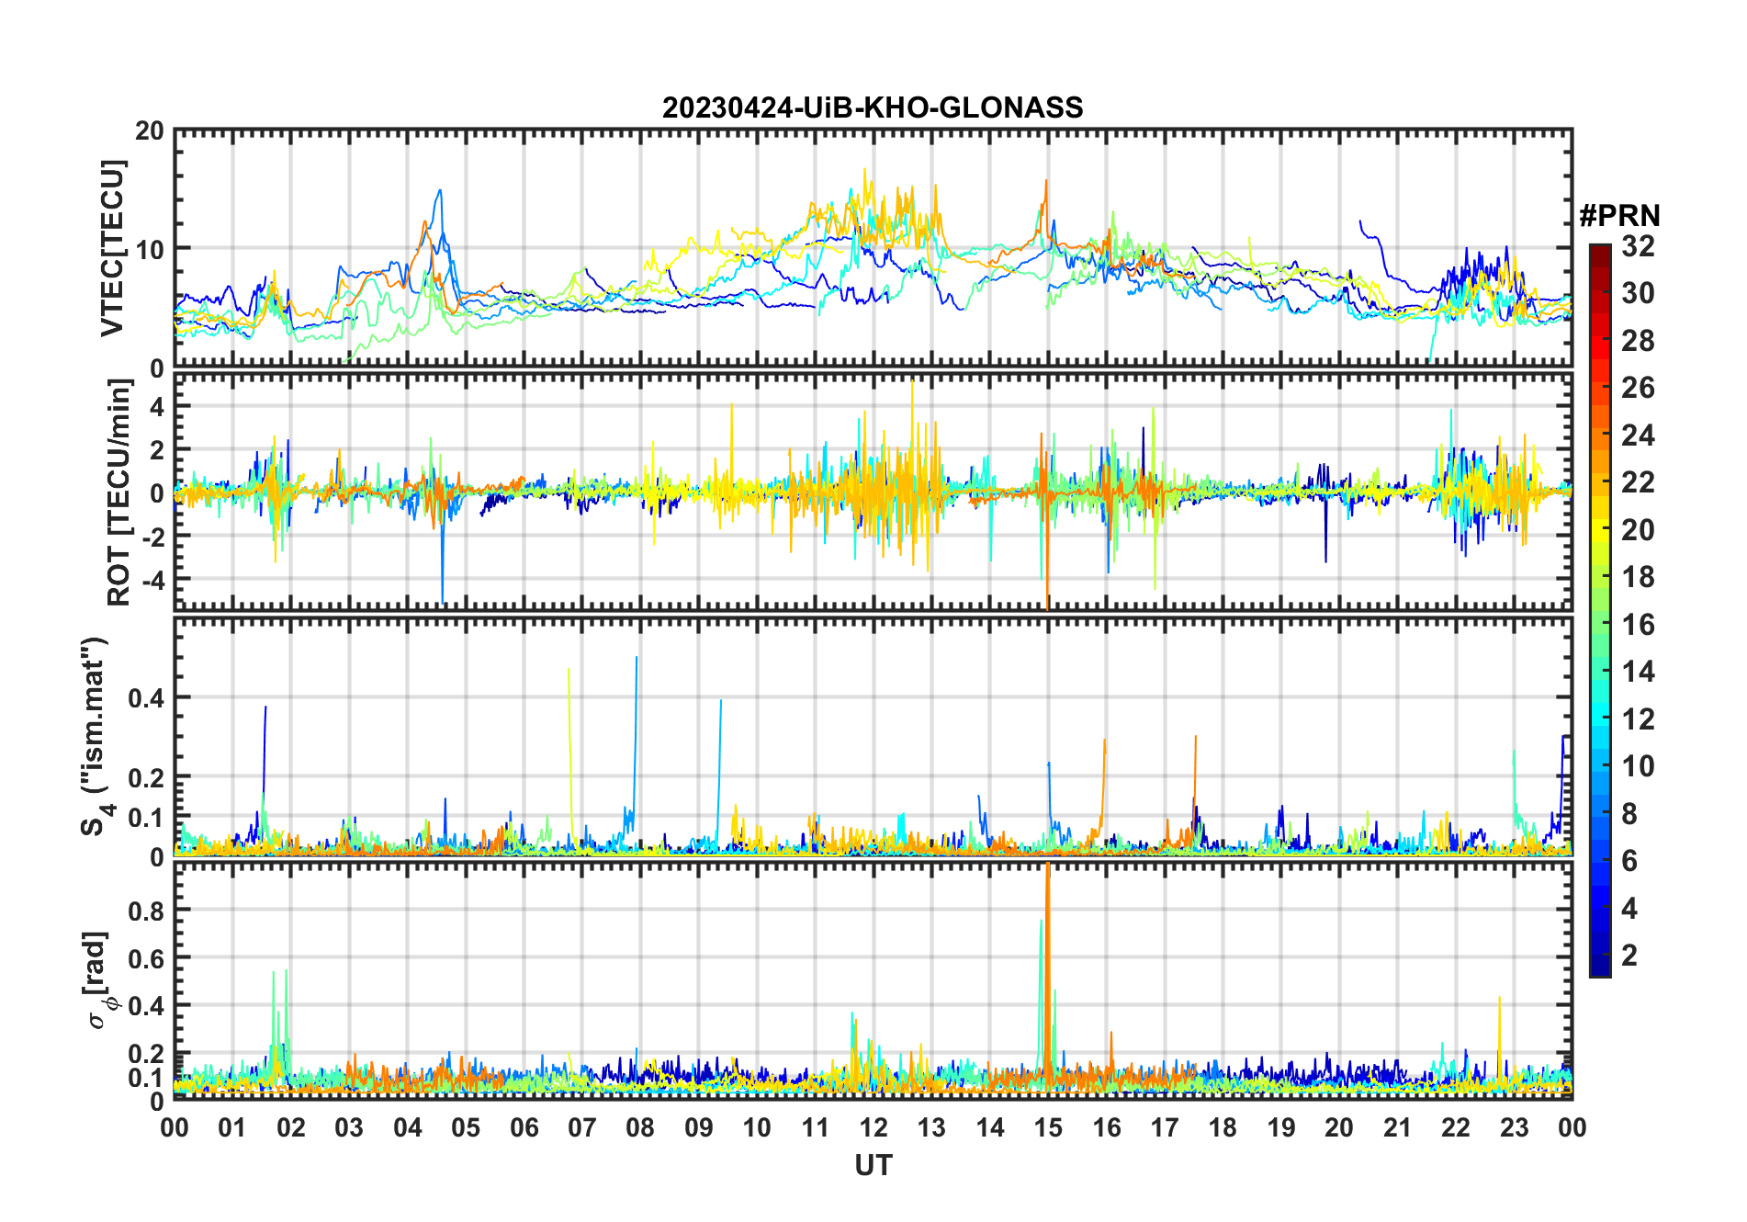Click colorbar tick label 32
The height and width of the screenshot is (1222, 1747).
(1639, 246)
